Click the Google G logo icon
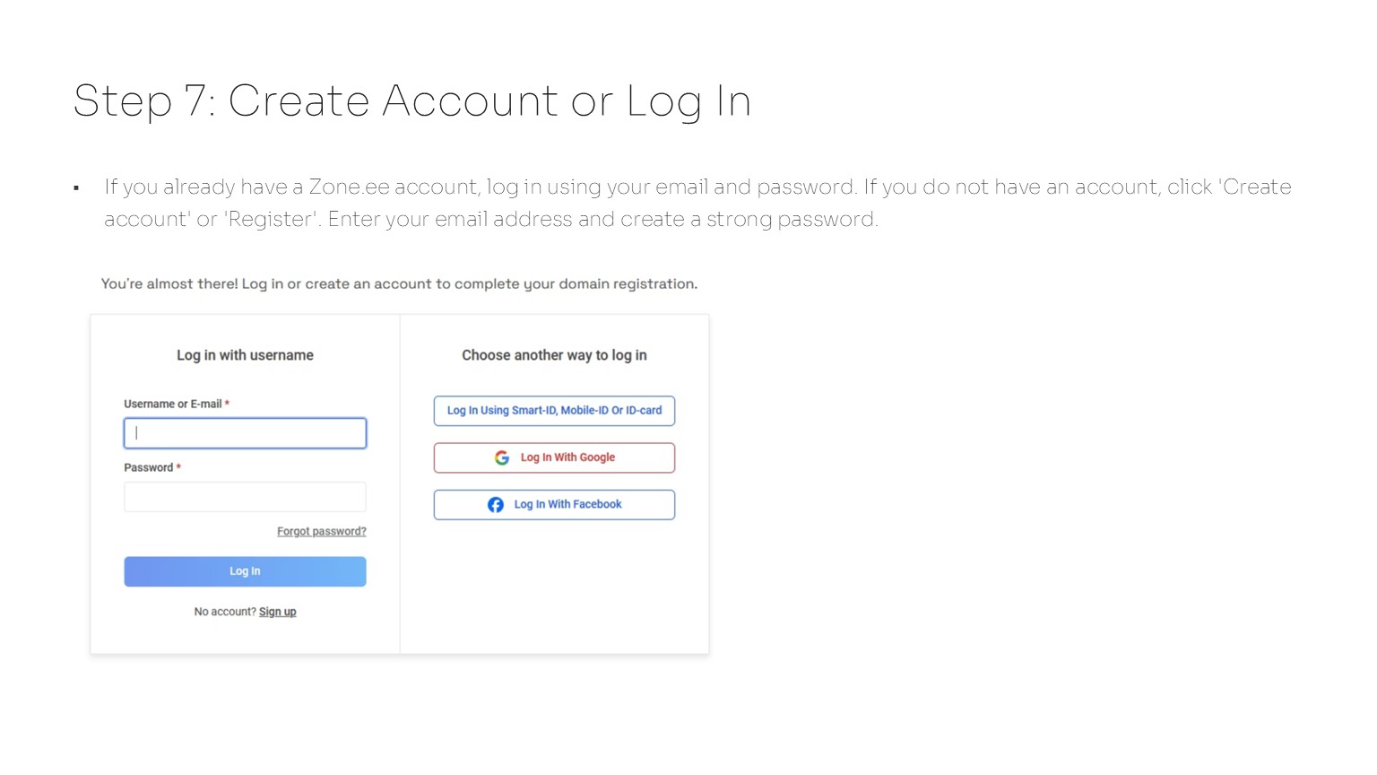Image resolution: width=1377 pixels, height=775 pixels. click(502, 457)
